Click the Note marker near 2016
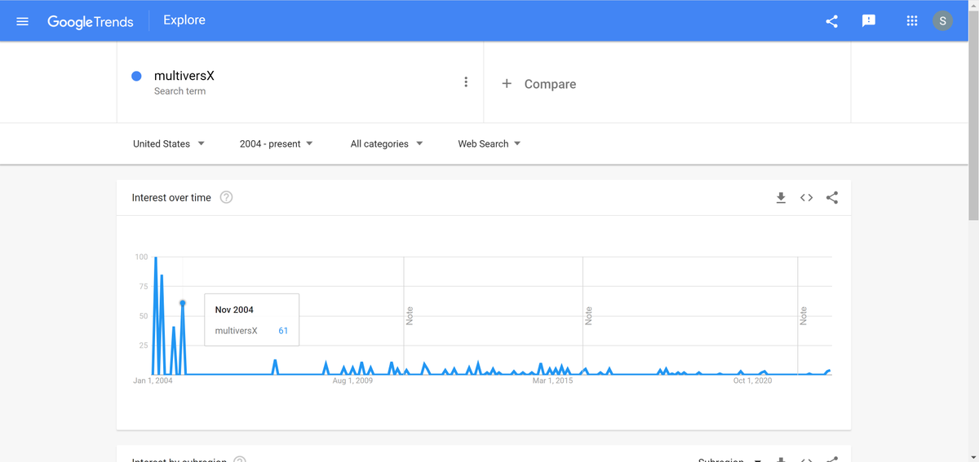979x462 pixels. 588,315
